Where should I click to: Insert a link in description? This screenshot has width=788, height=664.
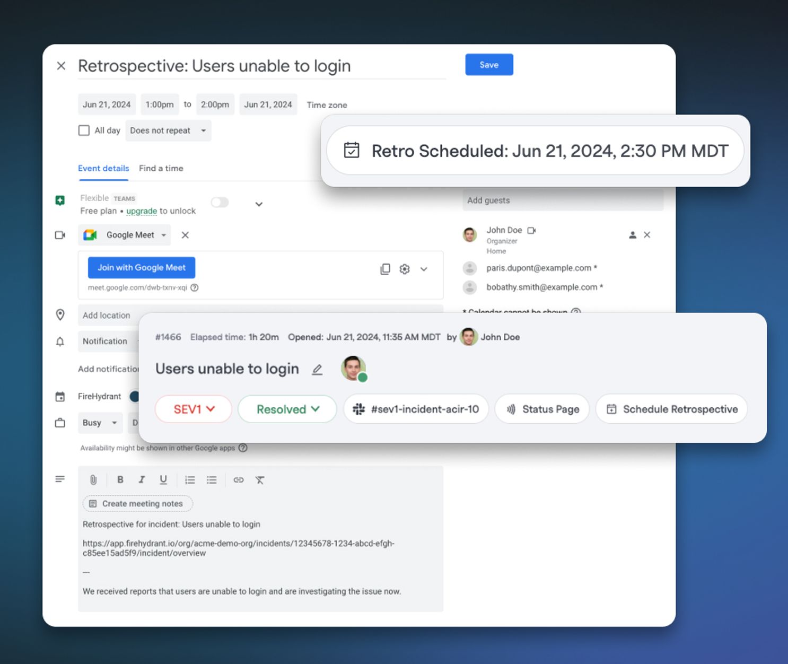point(239,480)
